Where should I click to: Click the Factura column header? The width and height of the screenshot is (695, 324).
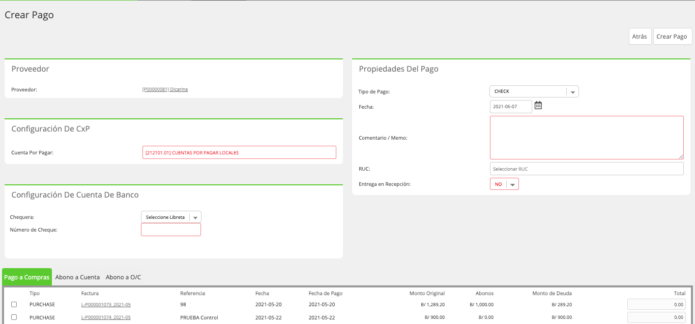[90, 294]
